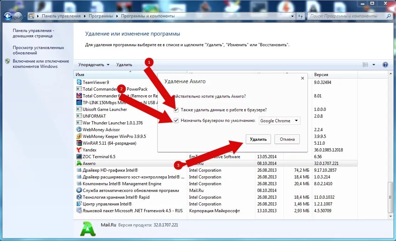Click the ZOC Terminal 6.5 icon
The width and height of the screenshot is (396, 241).
[79, 156]
